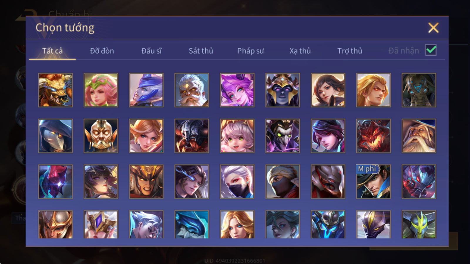Image resolution: width=470 pixels, height=264 pixels.
Task: Select the armored elephant hero portrait
Action: [419, 90]
